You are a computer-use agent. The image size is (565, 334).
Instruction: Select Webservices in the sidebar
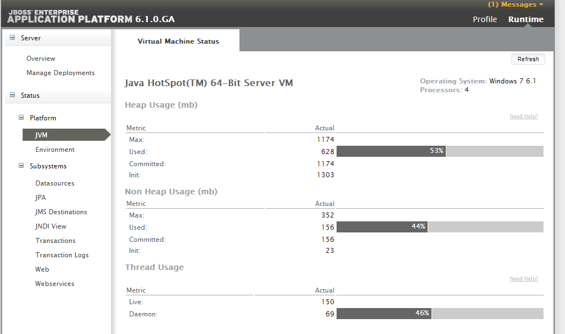pos(55,284)
